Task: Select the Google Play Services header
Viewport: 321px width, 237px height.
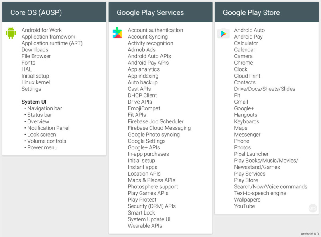Action: click(x=160, y=12)
